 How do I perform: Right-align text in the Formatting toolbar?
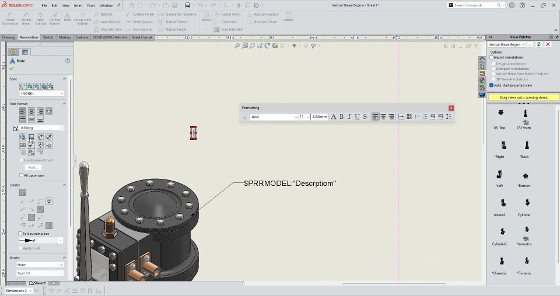pos(391,117)
